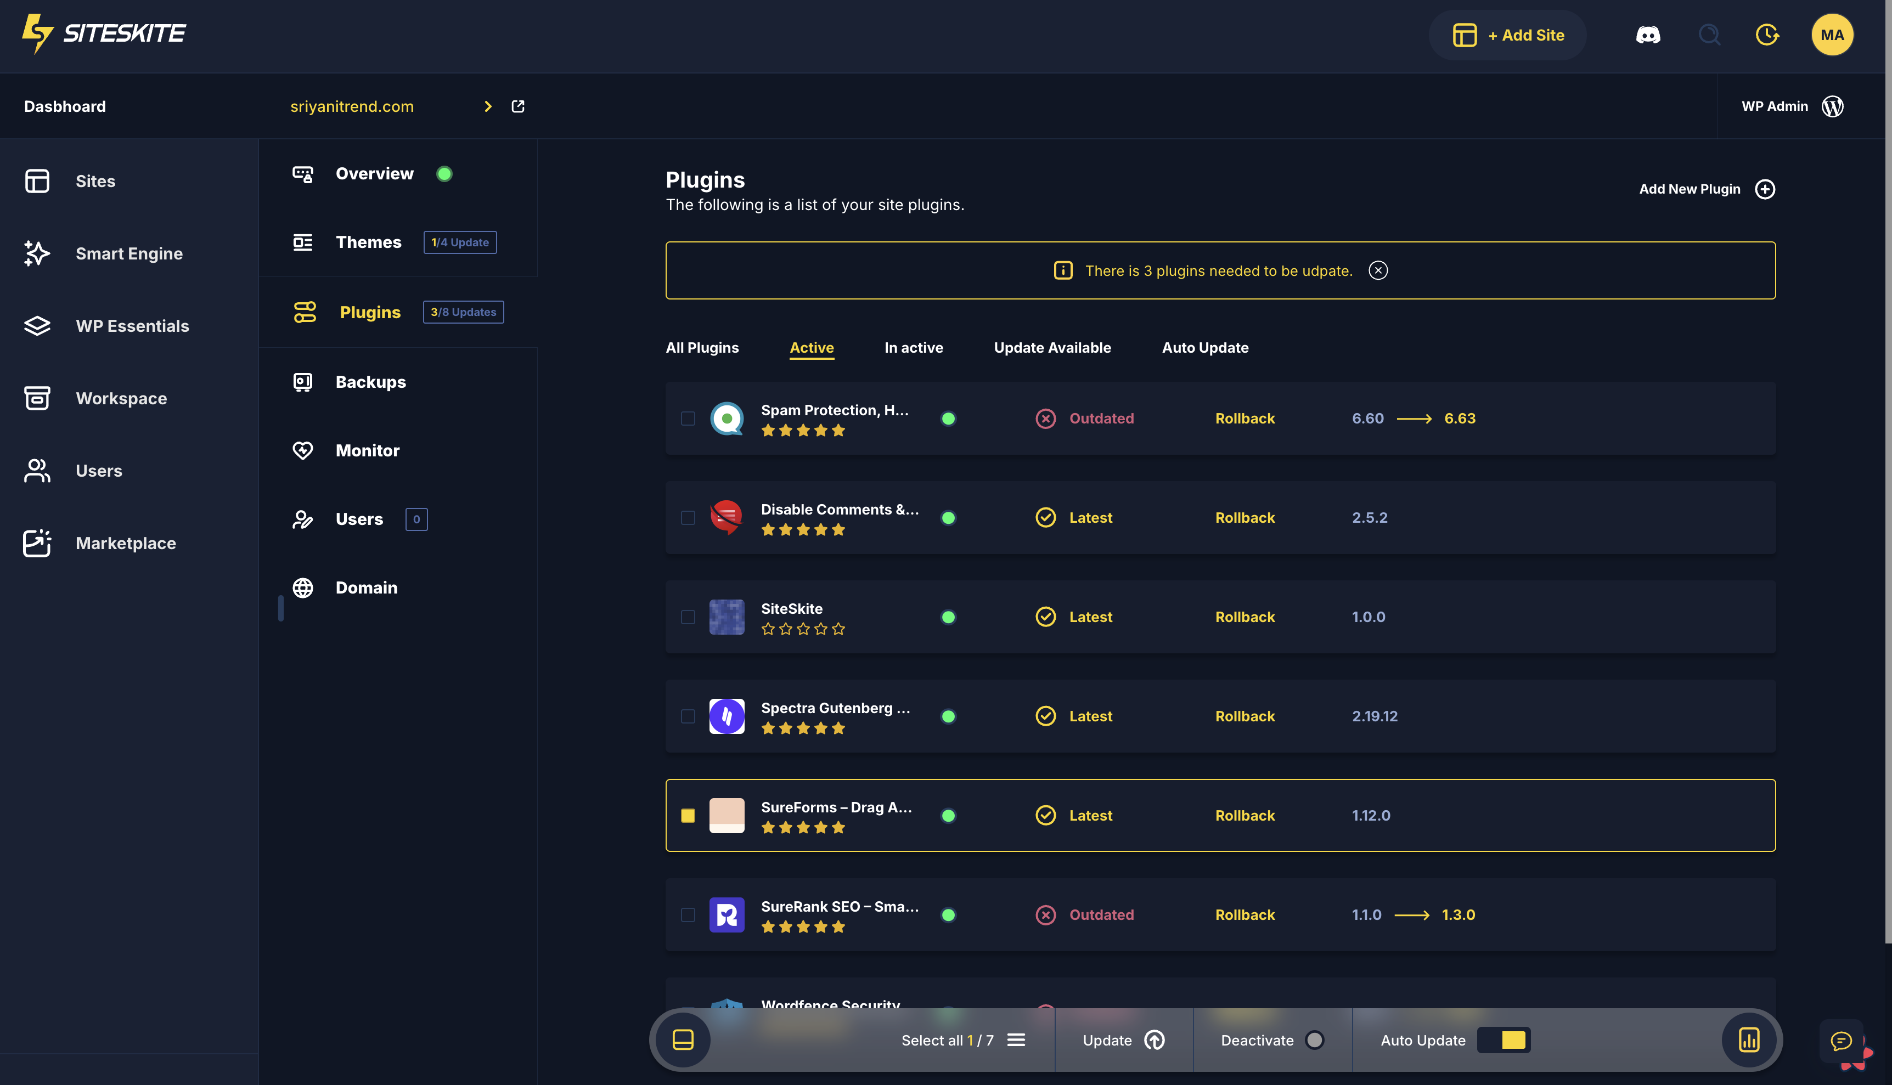Viewport: 1892px width, 1085px height.
Task: Click Rollback for SureRank SEO plugin
Action: click(1244, 915)
